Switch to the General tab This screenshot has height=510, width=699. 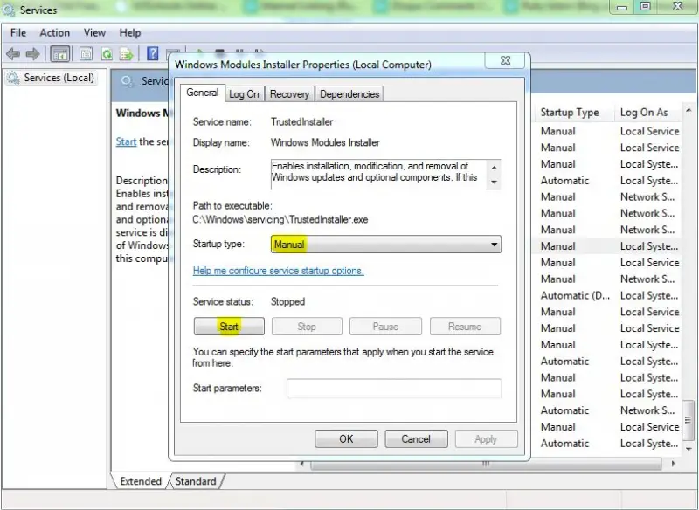pos(203,93)
